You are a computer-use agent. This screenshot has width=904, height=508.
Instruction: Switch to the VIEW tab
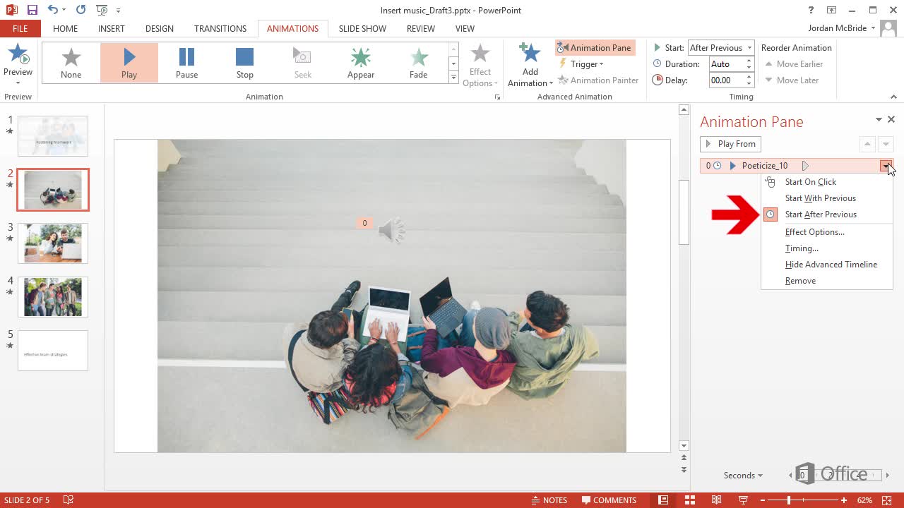tap(465, 28)
